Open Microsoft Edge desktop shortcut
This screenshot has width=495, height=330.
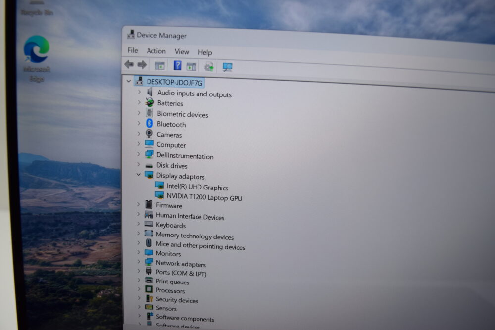37,58
